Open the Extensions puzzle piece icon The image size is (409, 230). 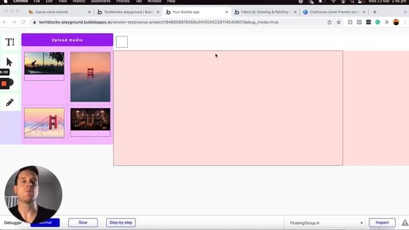click(387, 22)
